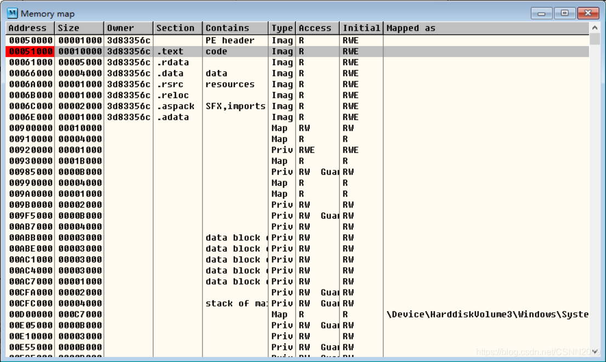This screenshot has height=362, width=606.
Task: Select the row at address 00AB7000
Action: (297, 227)
